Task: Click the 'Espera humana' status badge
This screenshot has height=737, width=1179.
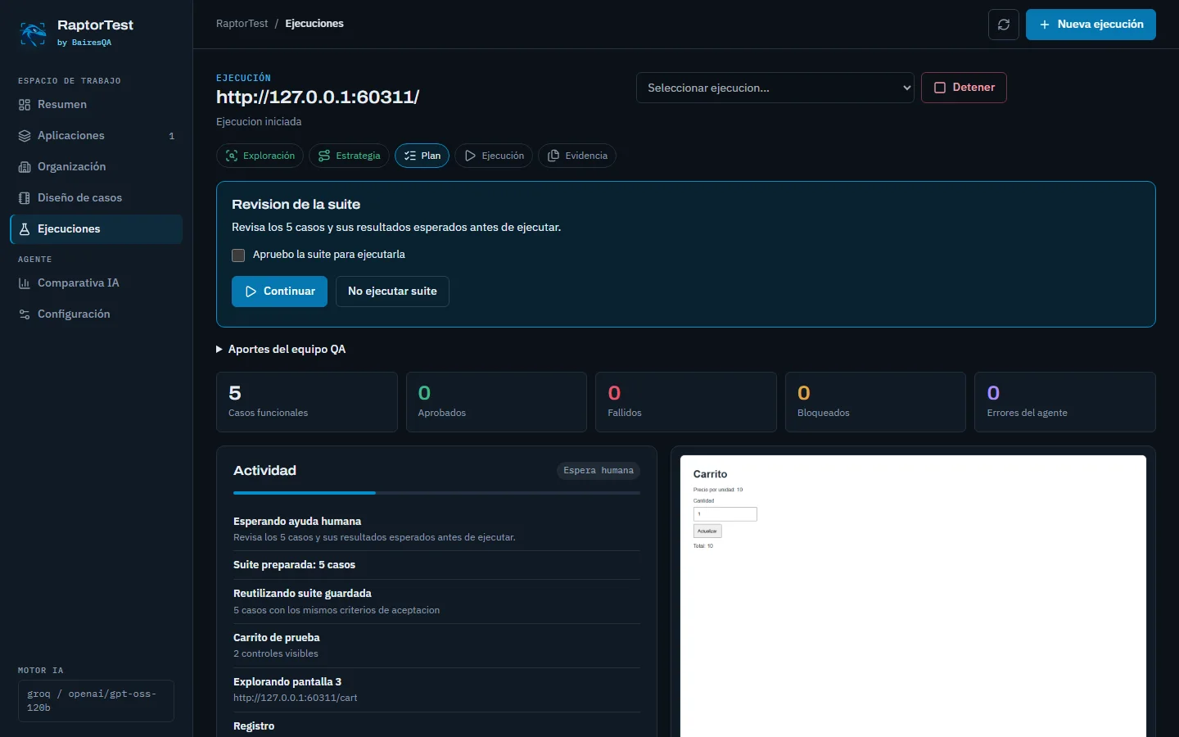Action: 599,471
